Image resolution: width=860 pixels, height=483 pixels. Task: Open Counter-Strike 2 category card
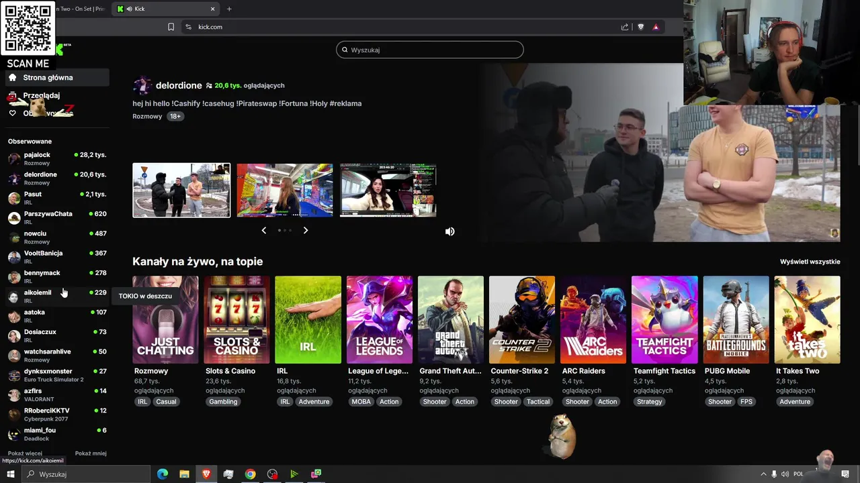click(522, 320)
